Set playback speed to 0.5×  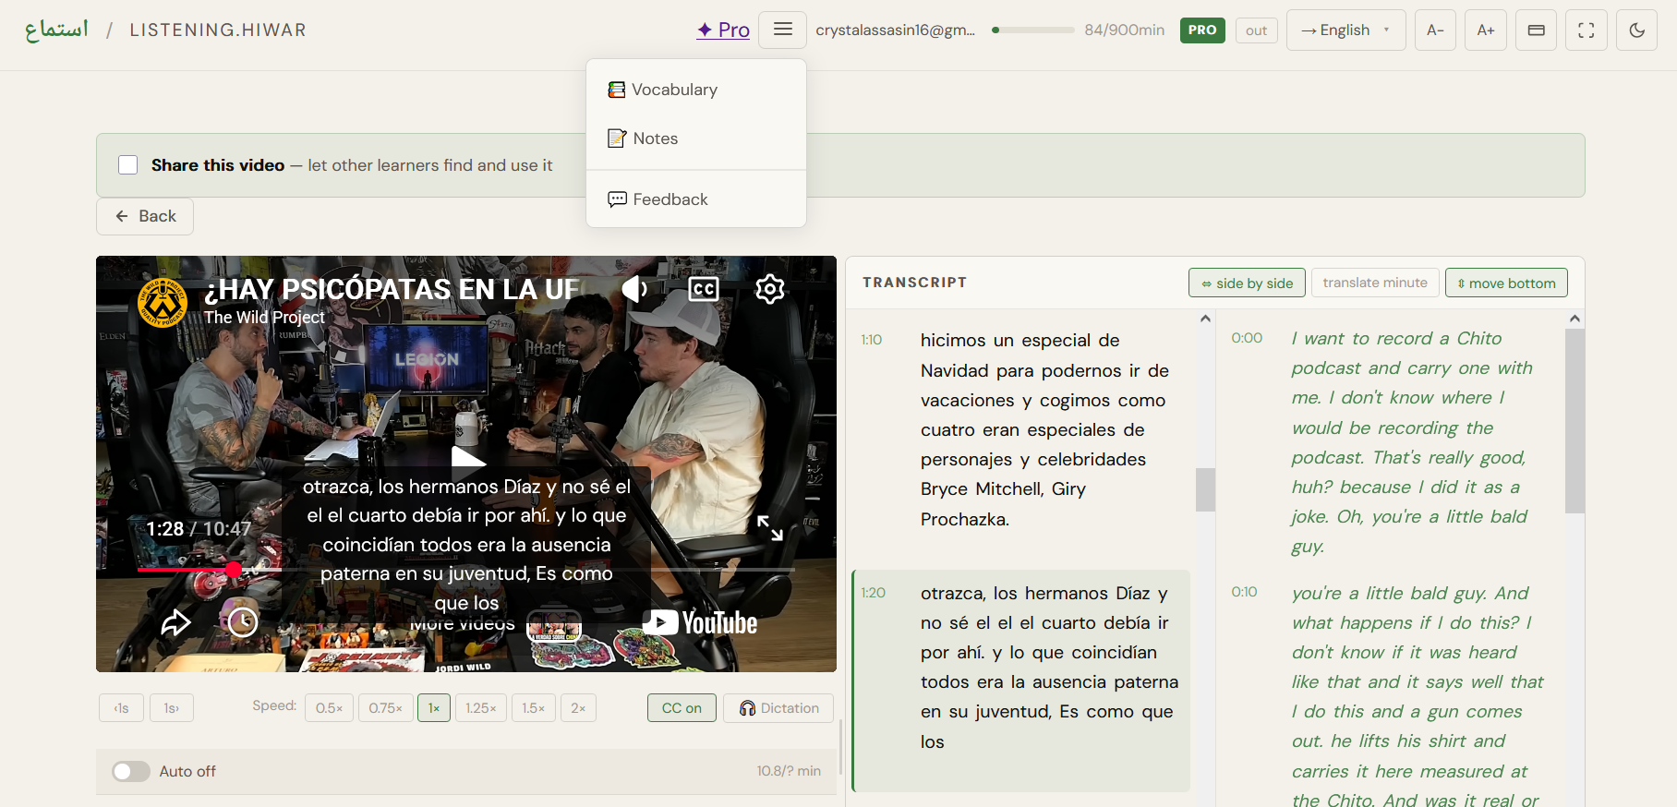[x=329, y=708]
